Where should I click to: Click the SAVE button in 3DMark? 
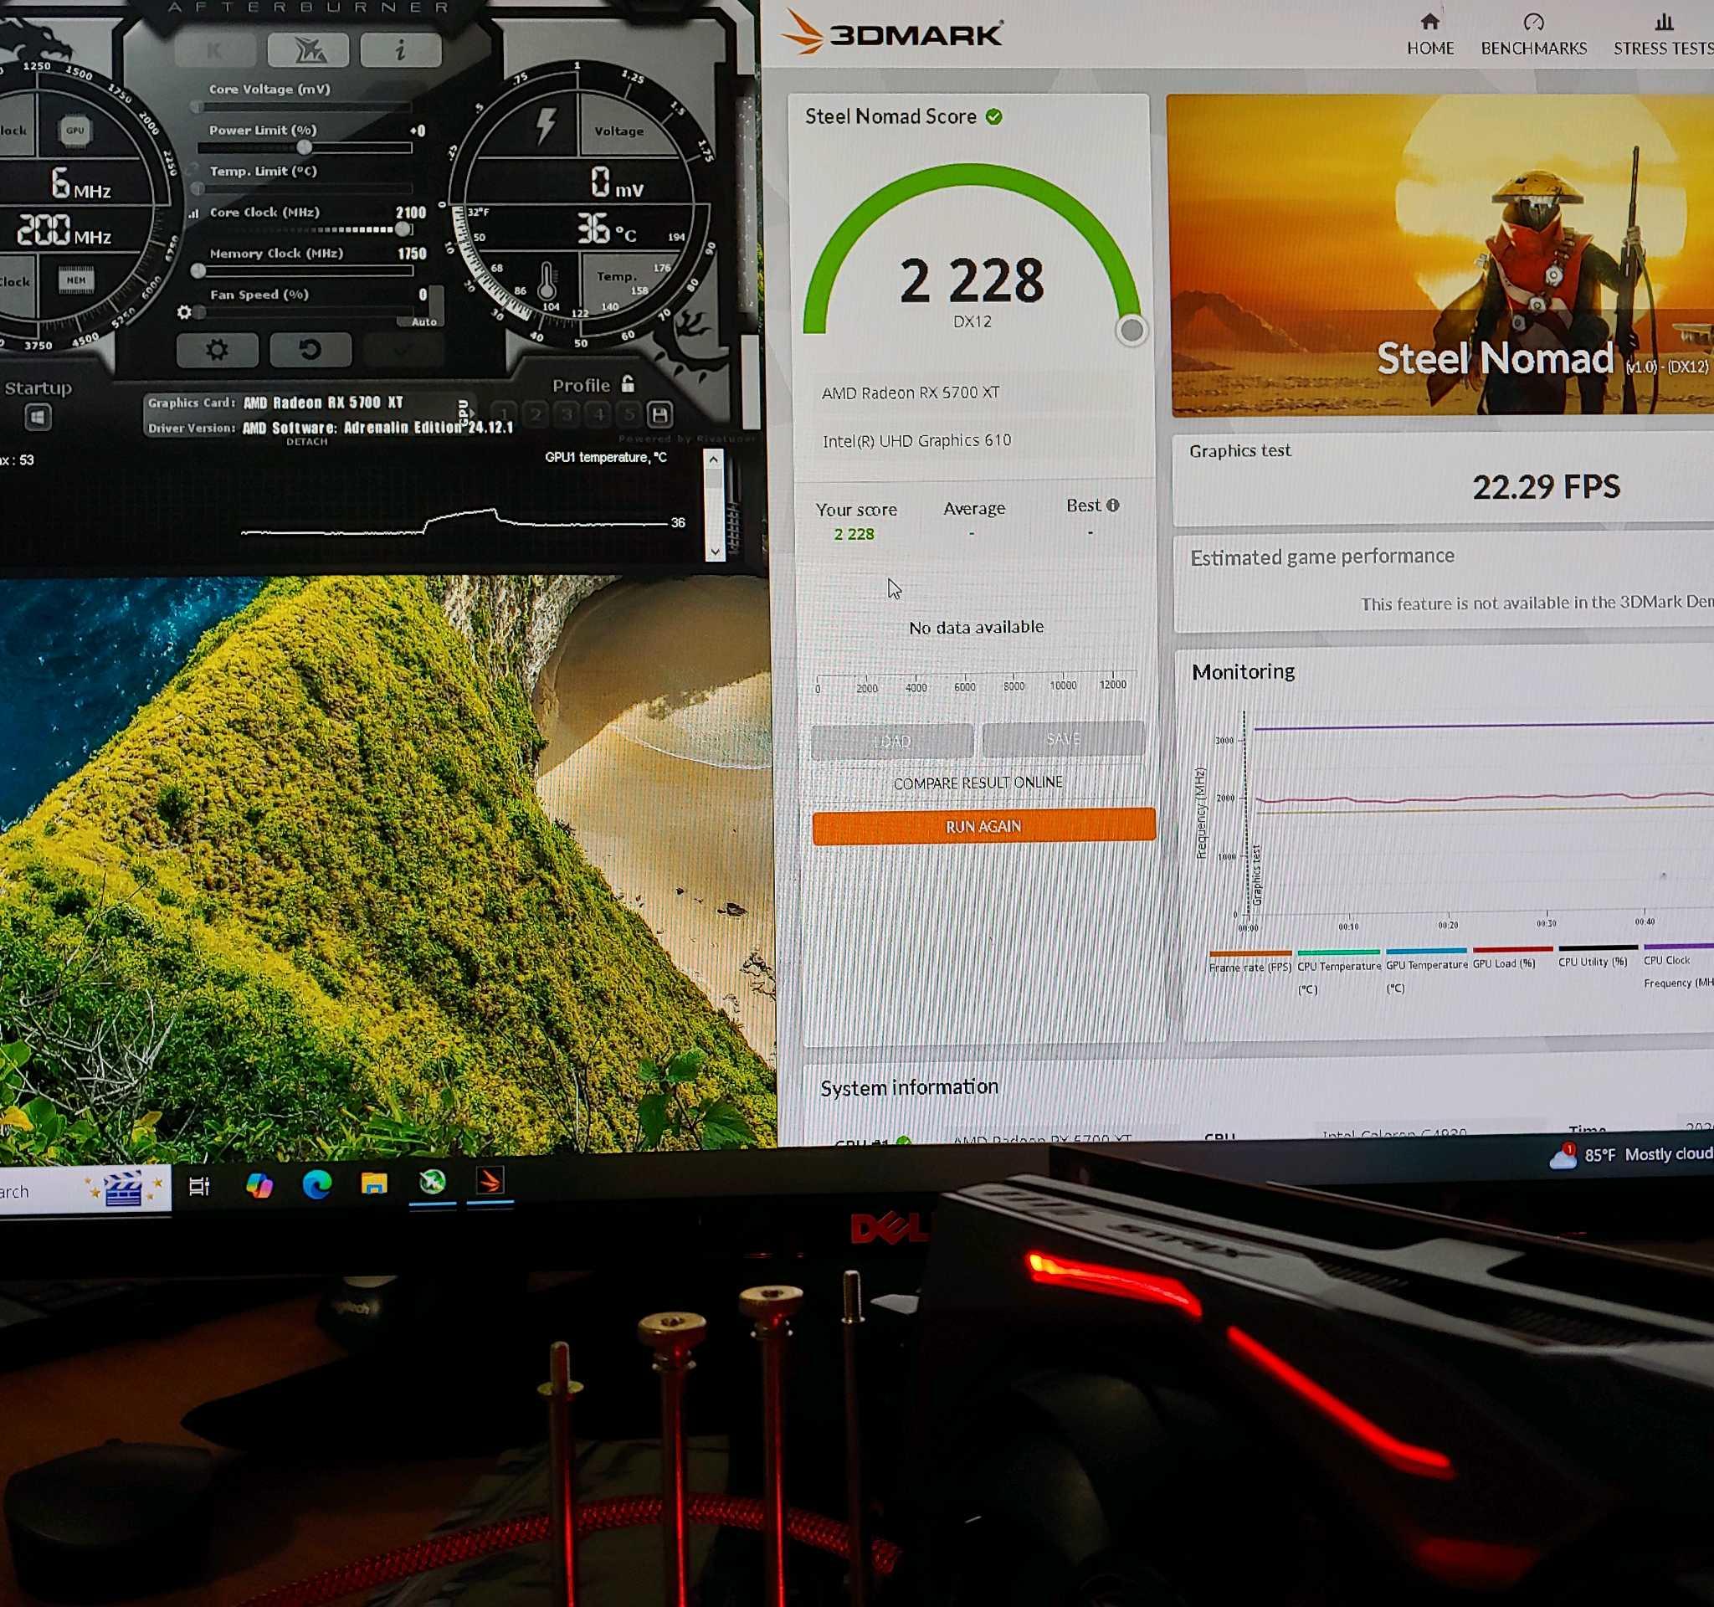pyautogui.click(x=1063, y=739)
